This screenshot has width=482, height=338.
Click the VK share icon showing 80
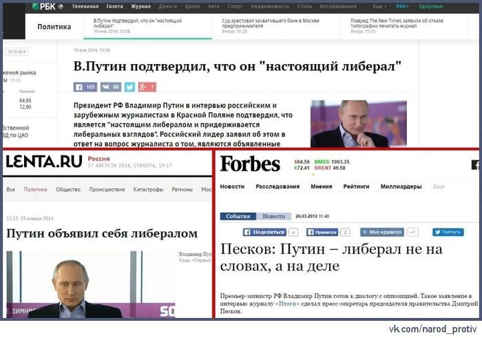[x=111, y=87]
